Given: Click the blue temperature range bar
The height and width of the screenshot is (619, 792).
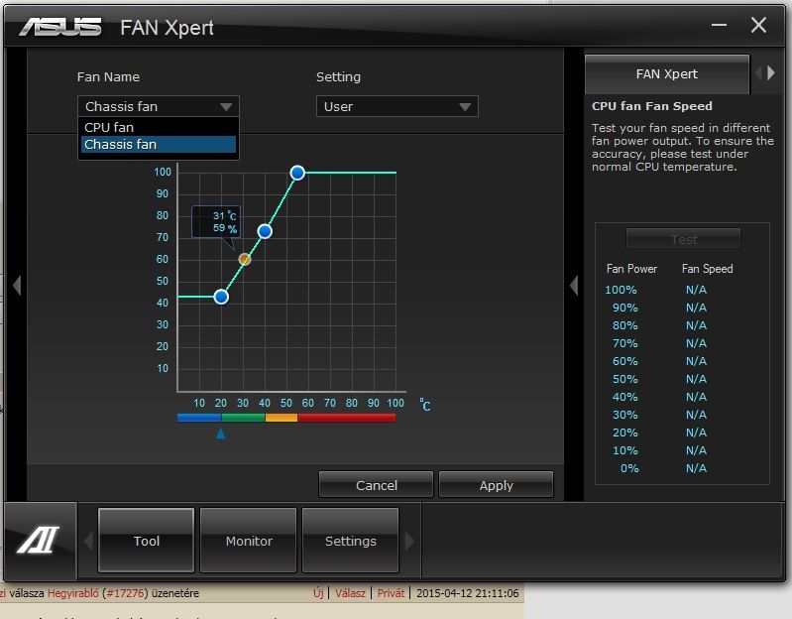Looking at the screenshot, I should [199, 418].
